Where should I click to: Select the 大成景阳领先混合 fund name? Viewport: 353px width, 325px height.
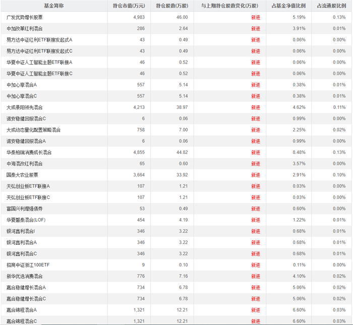[25, 107]
